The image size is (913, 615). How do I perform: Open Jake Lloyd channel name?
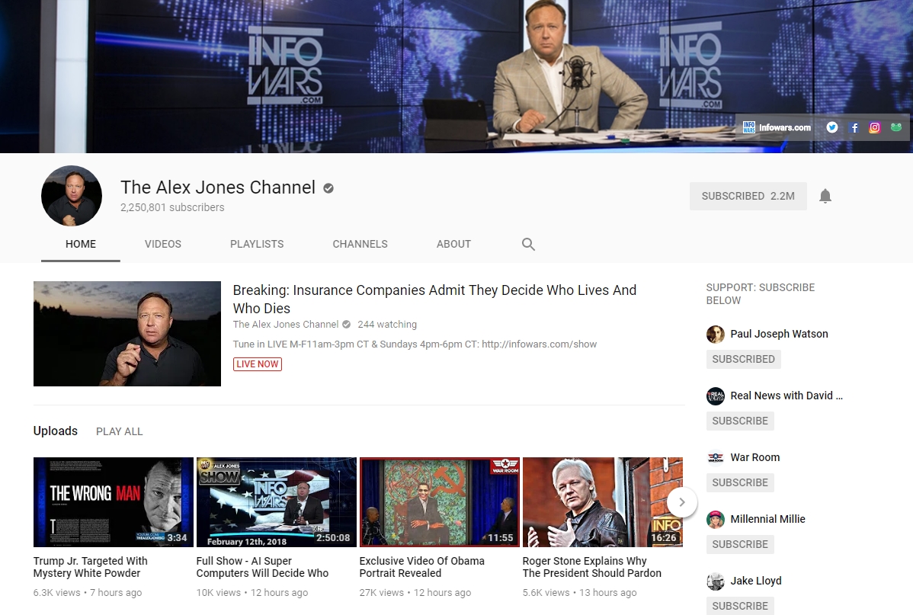pyautogui.click(x=756, y=581)
